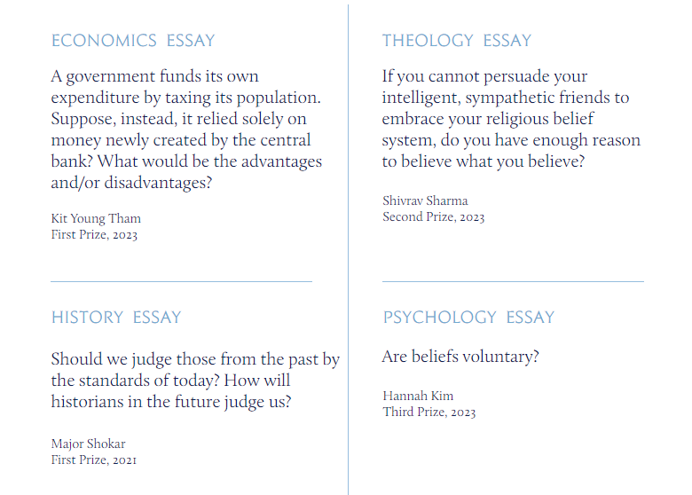
Task: Select author name Major Shokar
Action: coord(88,444)
